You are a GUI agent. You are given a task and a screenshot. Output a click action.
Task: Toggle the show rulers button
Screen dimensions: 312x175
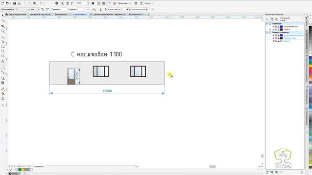coord(99,3)
